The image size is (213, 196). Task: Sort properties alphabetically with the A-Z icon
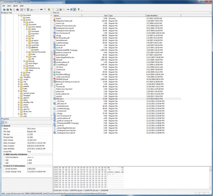pyautogui.click(x=6, y=122)
